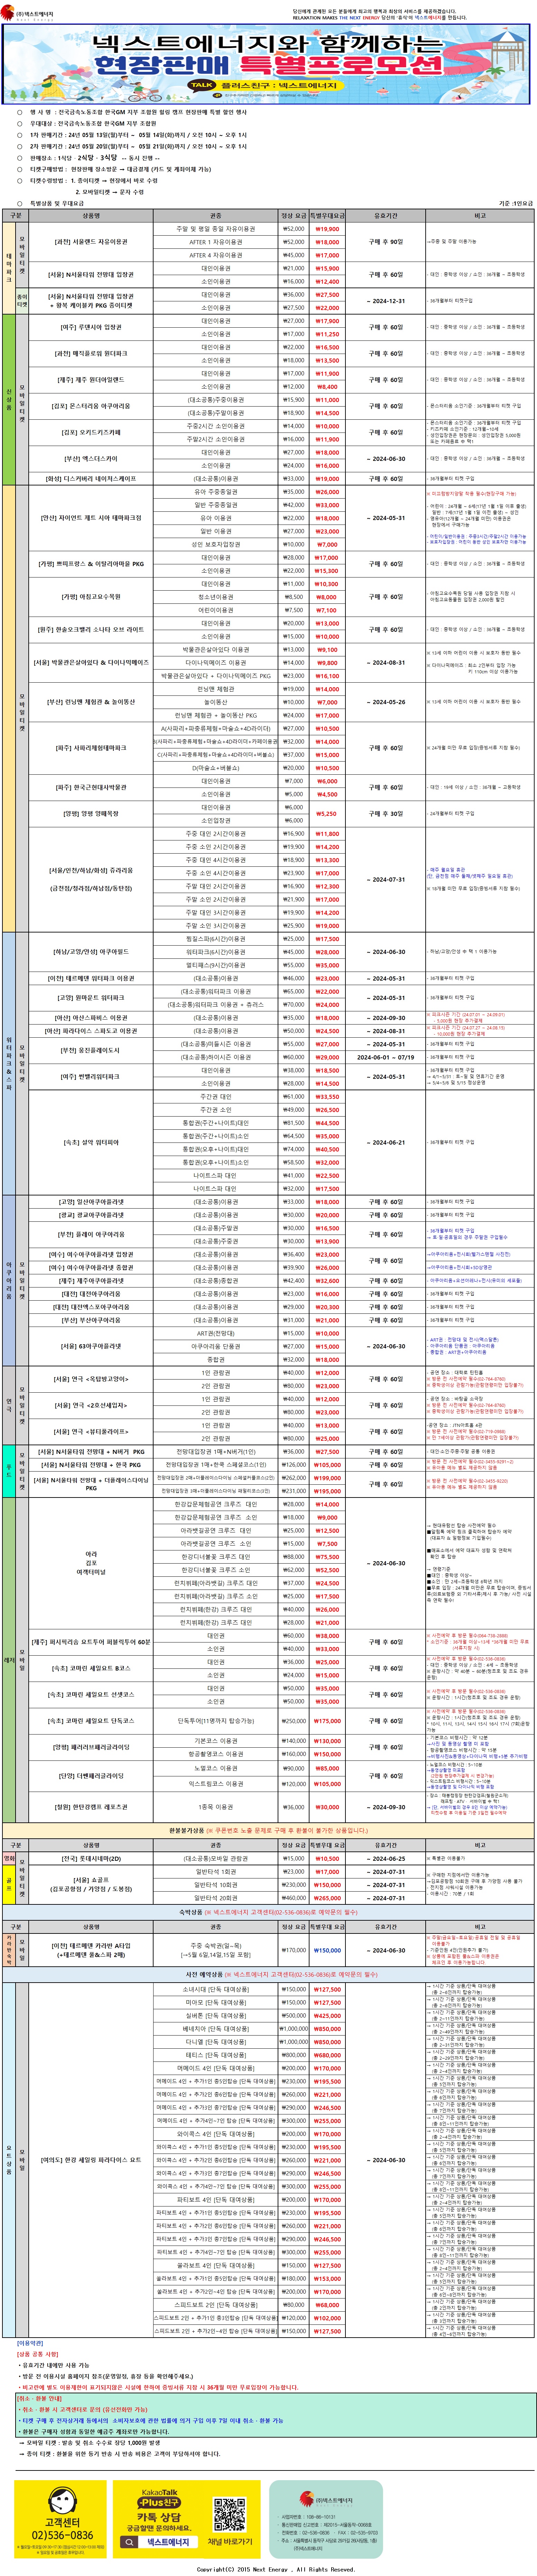The width and height of the screenshot is (537, 2576).
Task: Click the [여주] 루덴시아 입장권 product name
Action: click(x=91, y=327)
